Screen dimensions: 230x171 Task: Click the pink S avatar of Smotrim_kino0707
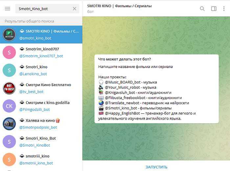pos(9,52)
